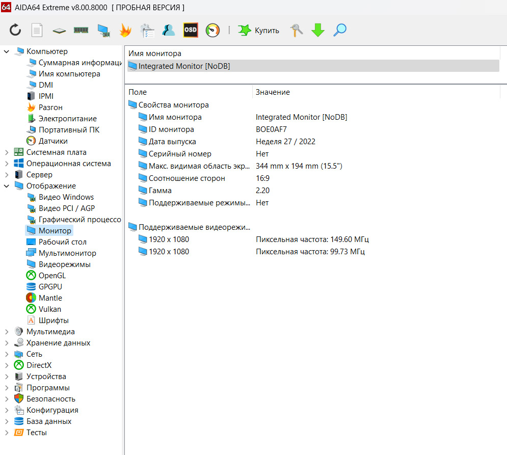Open preferences wrench and hammer icon

296,30
